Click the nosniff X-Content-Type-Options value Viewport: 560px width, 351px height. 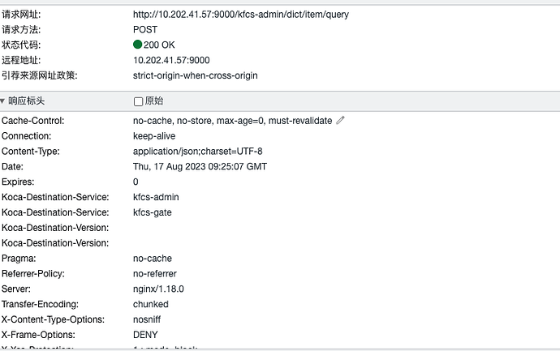click(149, 319)
